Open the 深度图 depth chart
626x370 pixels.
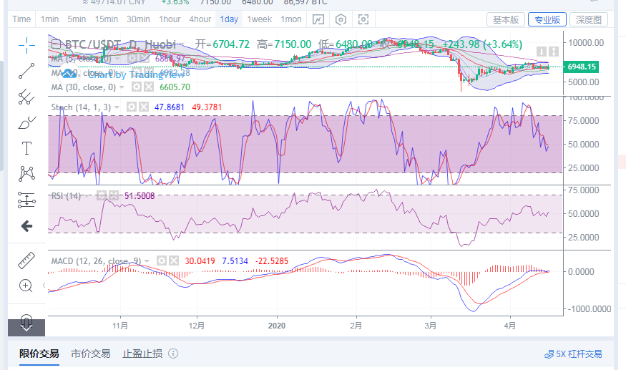[589, 19]
